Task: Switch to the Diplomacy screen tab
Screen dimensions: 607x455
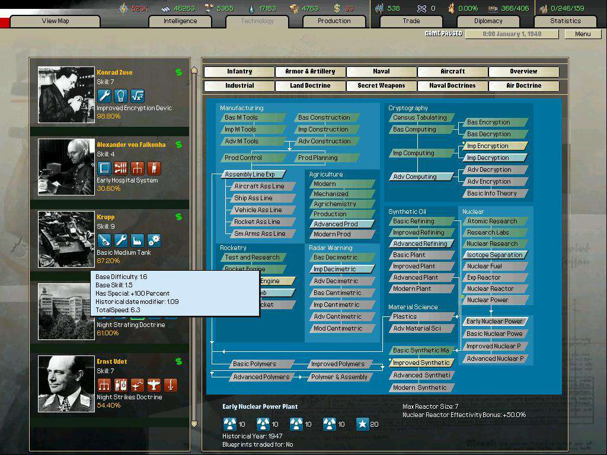Action: coord(488,21)
